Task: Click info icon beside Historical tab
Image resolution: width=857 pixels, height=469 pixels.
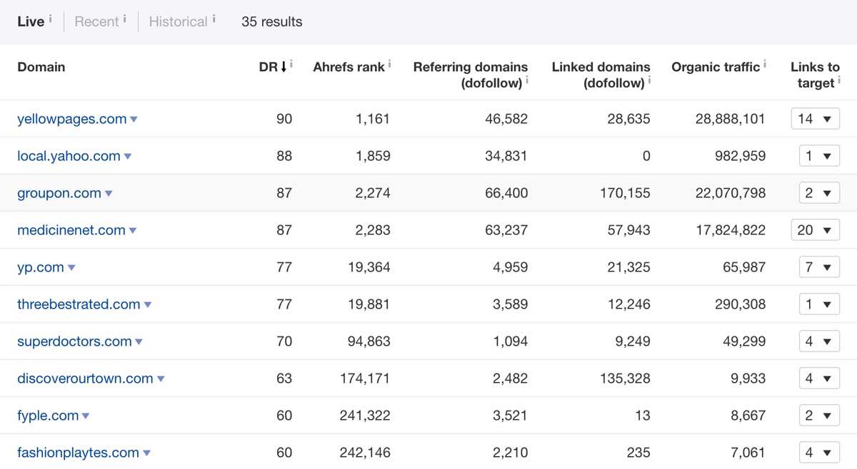Action: [x=214, y=19]
